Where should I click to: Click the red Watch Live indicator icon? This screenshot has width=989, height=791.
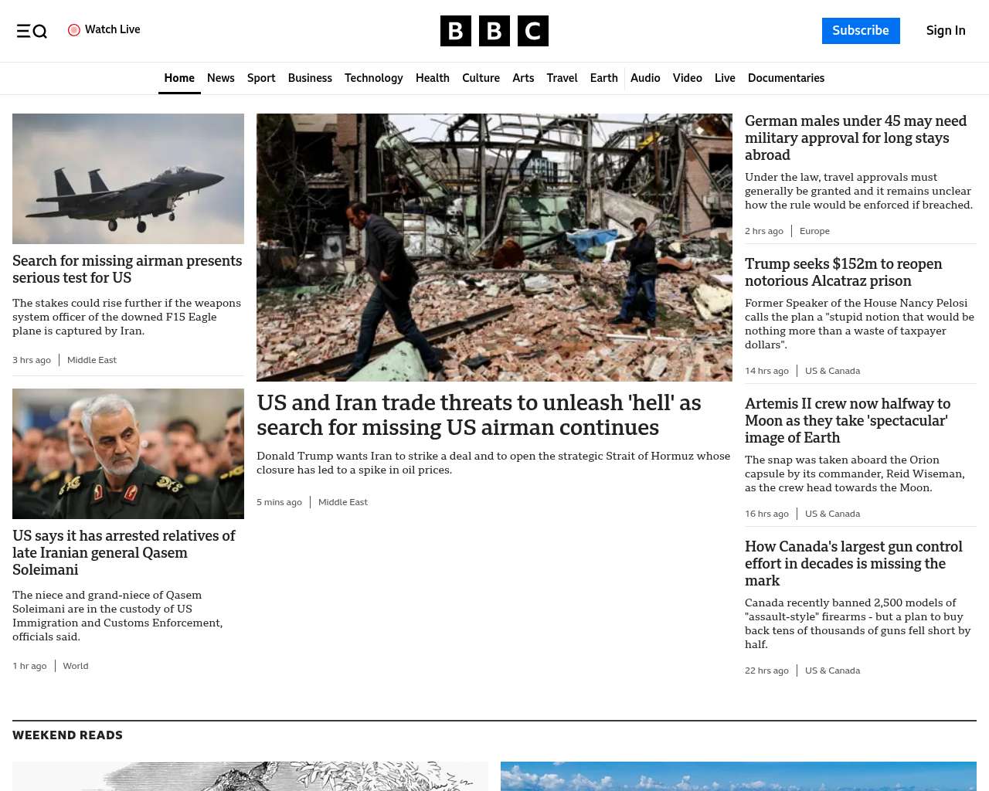(74, 30)
